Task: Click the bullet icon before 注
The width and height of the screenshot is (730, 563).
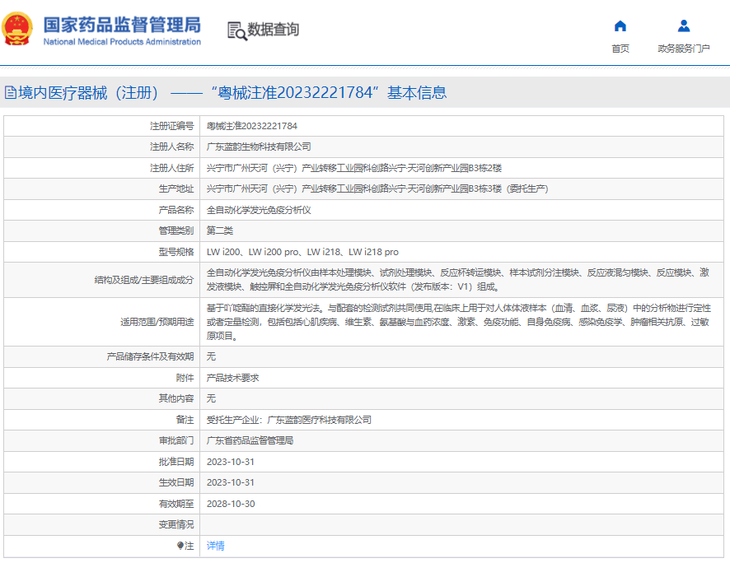Action: [x=180, y=546]
